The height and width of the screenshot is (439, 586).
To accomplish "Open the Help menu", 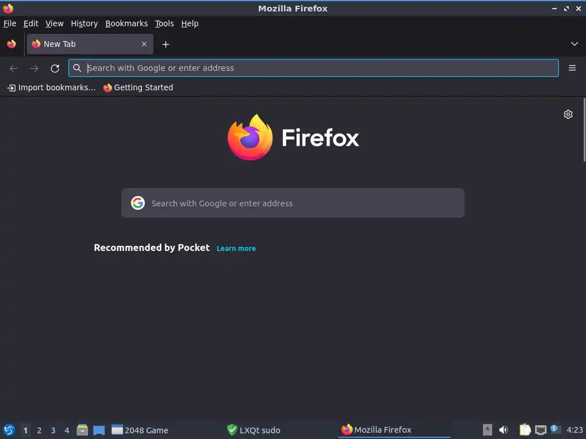I will [190, 23].
